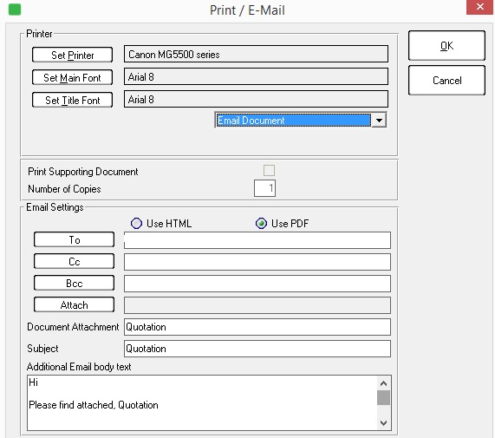This screenshot has height=438, width=495.
Task: Click the Bcc button
Action: (x=75, y=283)
